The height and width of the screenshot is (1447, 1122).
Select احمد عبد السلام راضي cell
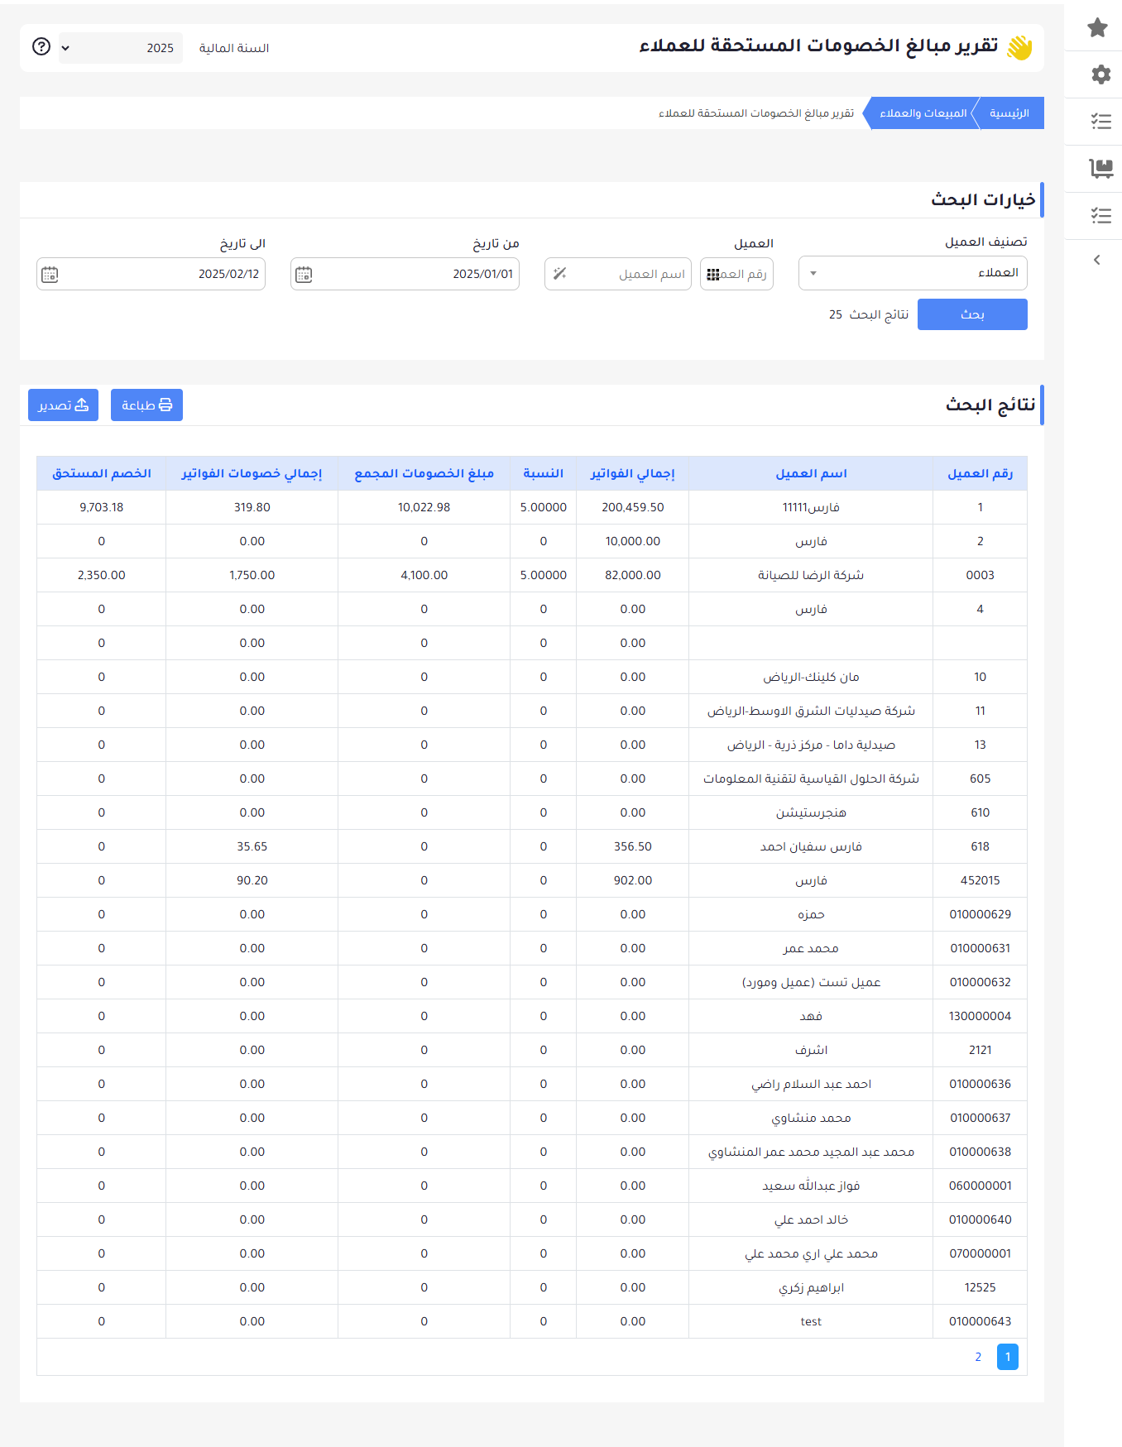click(x=811, y=1084)
